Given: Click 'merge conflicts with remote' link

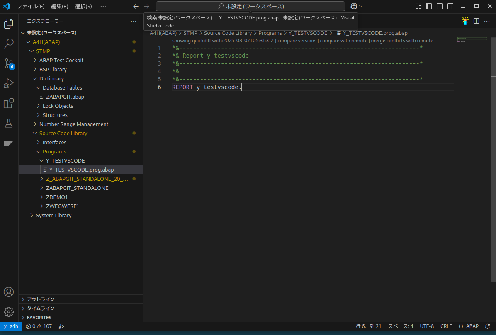Looking at the screenshot, I should tap(403, 40).
